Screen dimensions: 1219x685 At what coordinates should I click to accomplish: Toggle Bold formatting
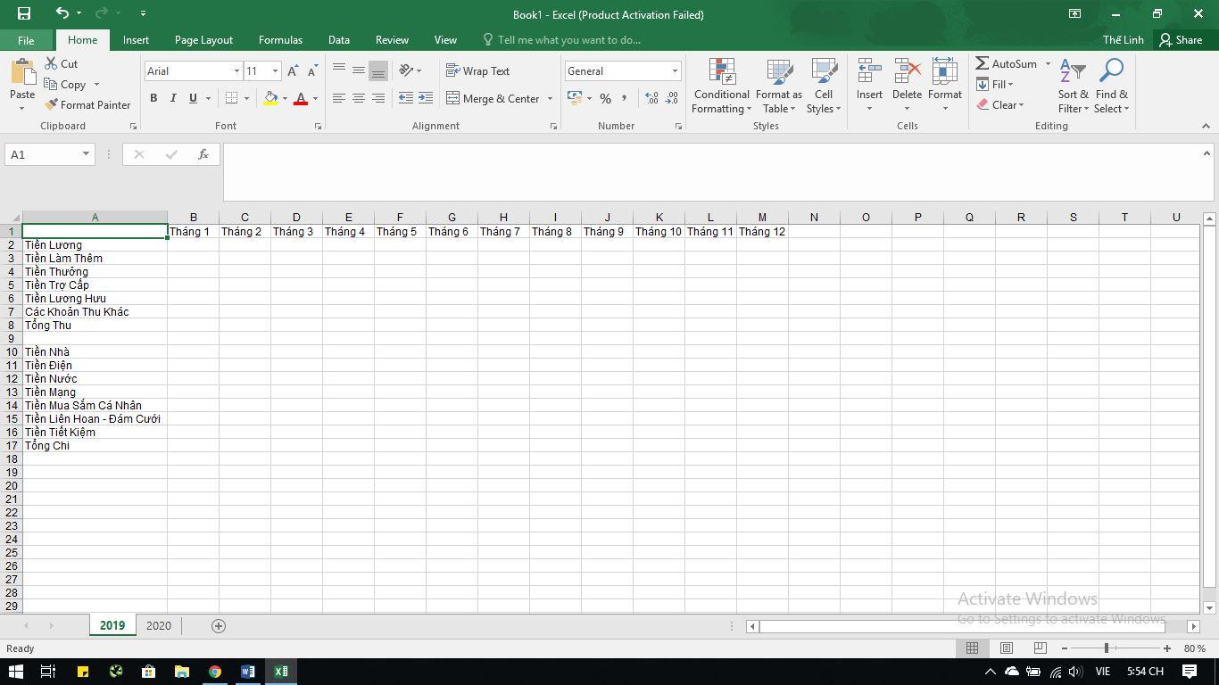coord(153,98)
